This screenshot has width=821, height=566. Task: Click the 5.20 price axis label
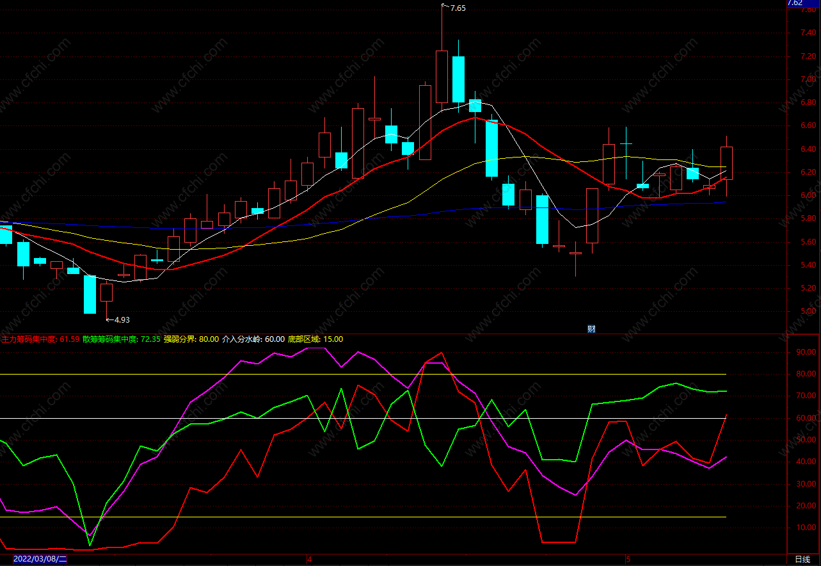click(808, 289)
